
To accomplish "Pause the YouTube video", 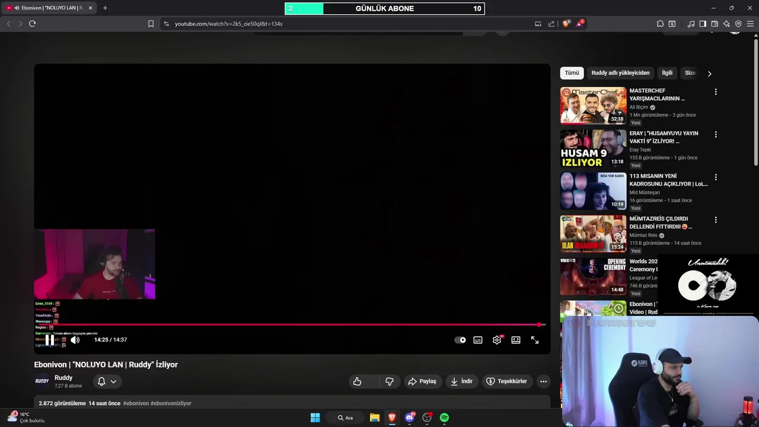I will click(x=50, y=340).
